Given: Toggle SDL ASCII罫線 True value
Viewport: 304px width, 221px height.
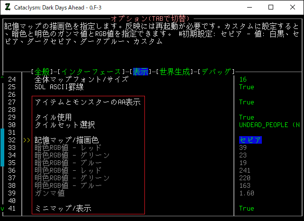Looking at the screenshot, I should tap(246, 87).
